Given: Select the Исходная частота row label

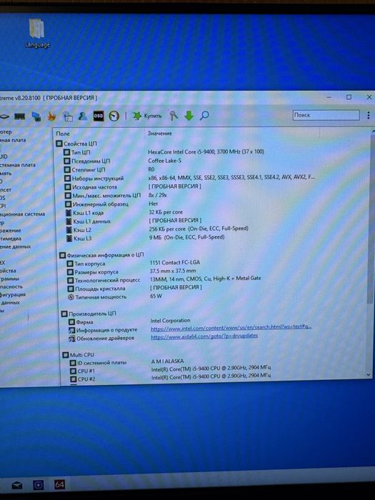Looking at the screenshot, I should [94, 187].
